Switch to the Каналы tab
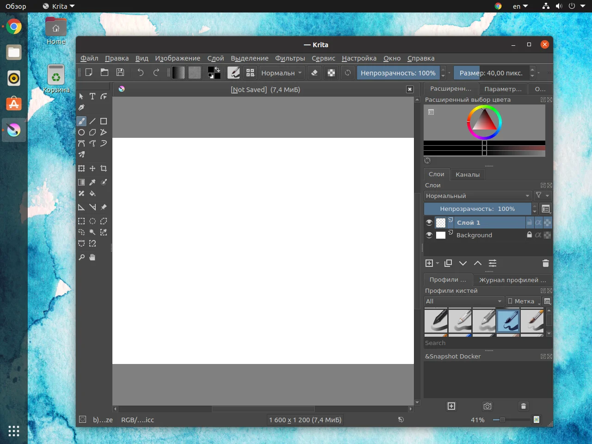This screenshot has height=444, width=592. 467,174
